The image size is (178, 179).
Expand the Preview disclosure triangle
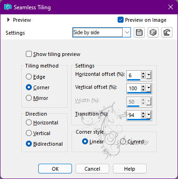click(x=8, y=20)
